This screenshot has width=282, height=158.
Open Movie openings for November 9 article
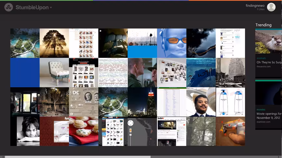[x=269, y=116]
